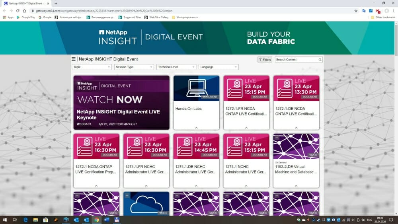Click the 23 Apr 13:30 PM certificate thumbnail

tap(296, 88)
